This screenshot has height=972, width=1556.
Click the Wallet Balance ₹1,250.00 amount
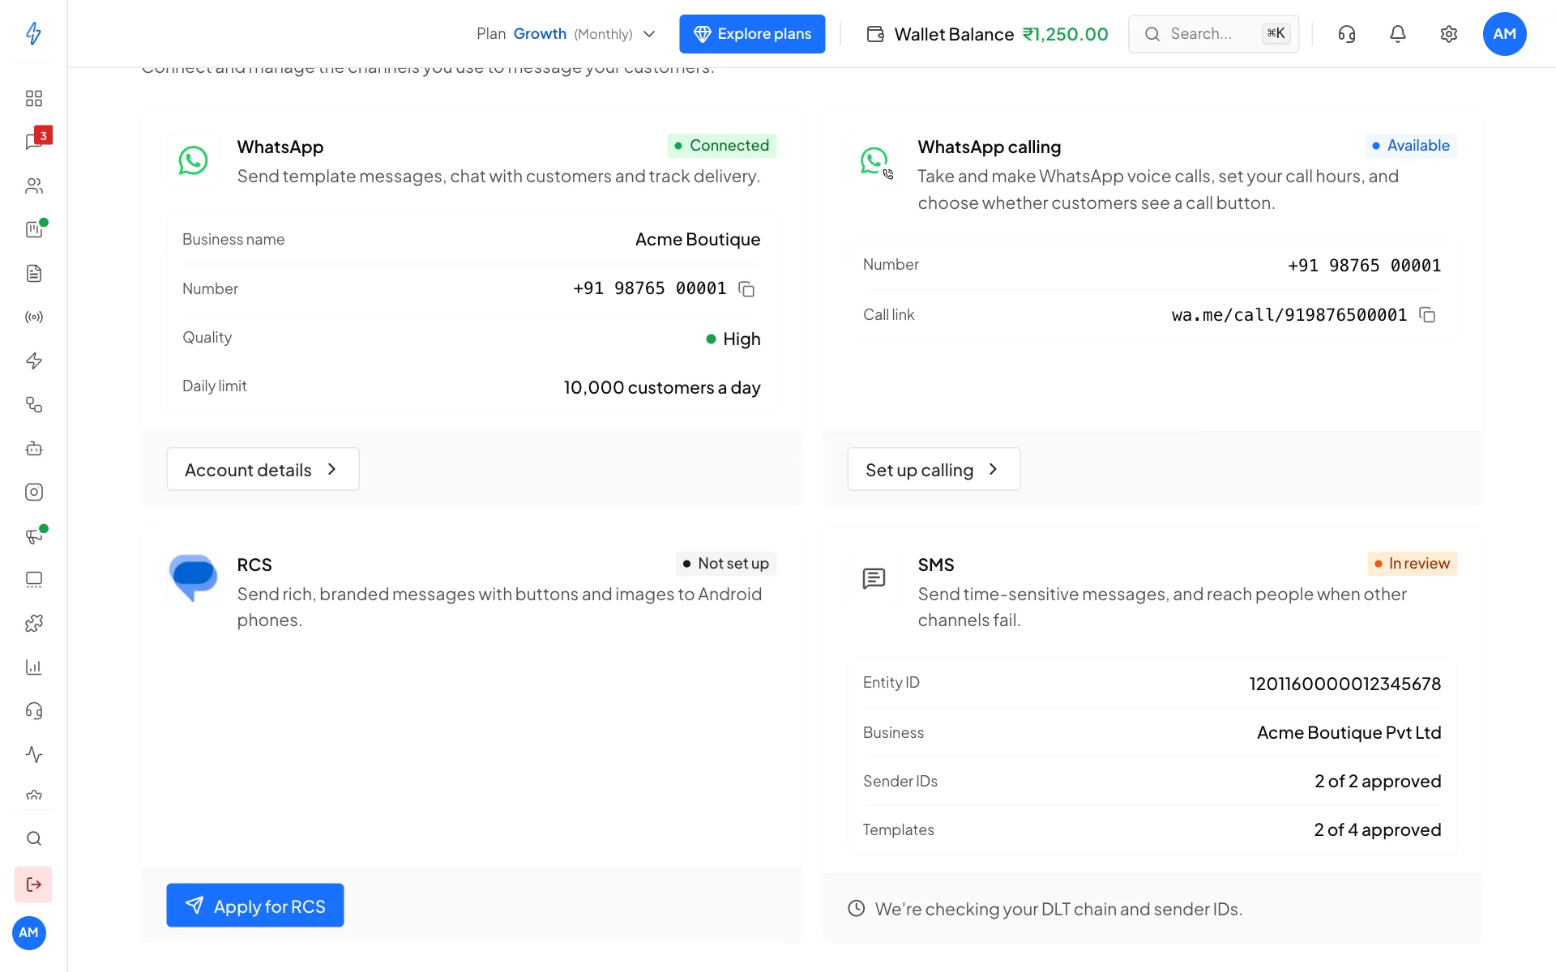[1065, 34]
